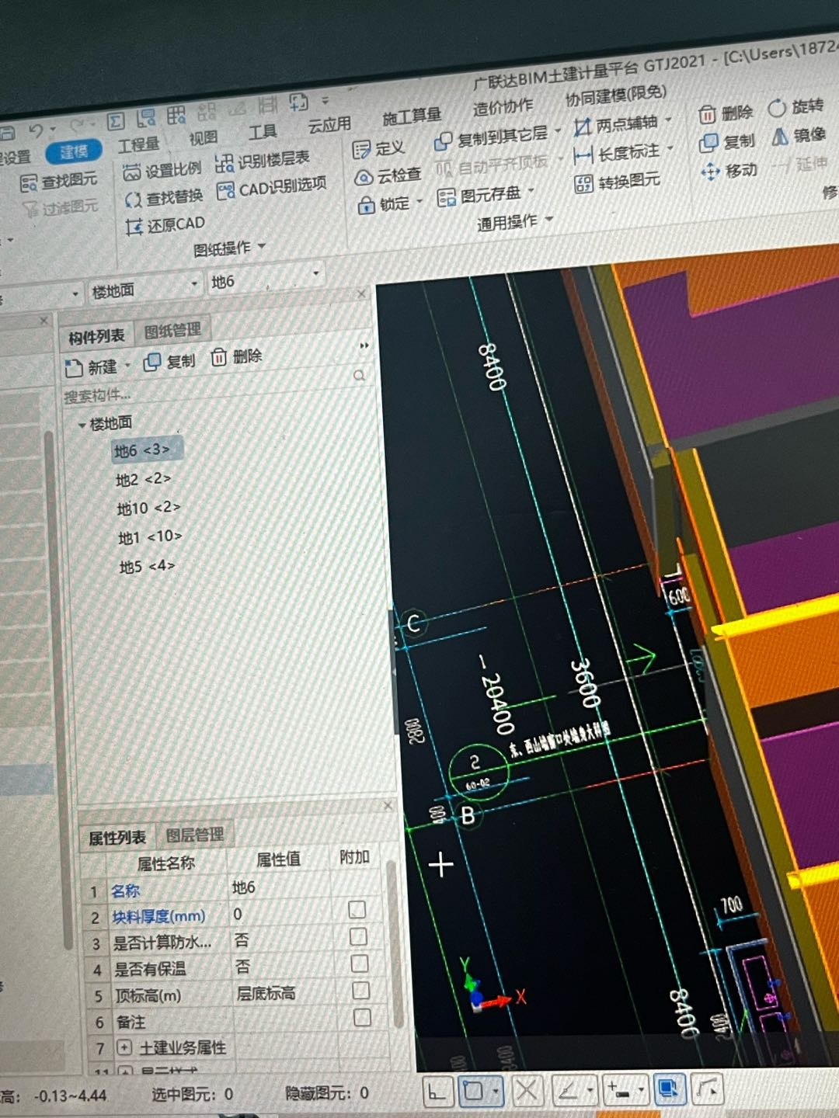Click the 锁定 lock icon
Image resolution: width=839 pixels, height=1118 pixels.
point(366,206)
